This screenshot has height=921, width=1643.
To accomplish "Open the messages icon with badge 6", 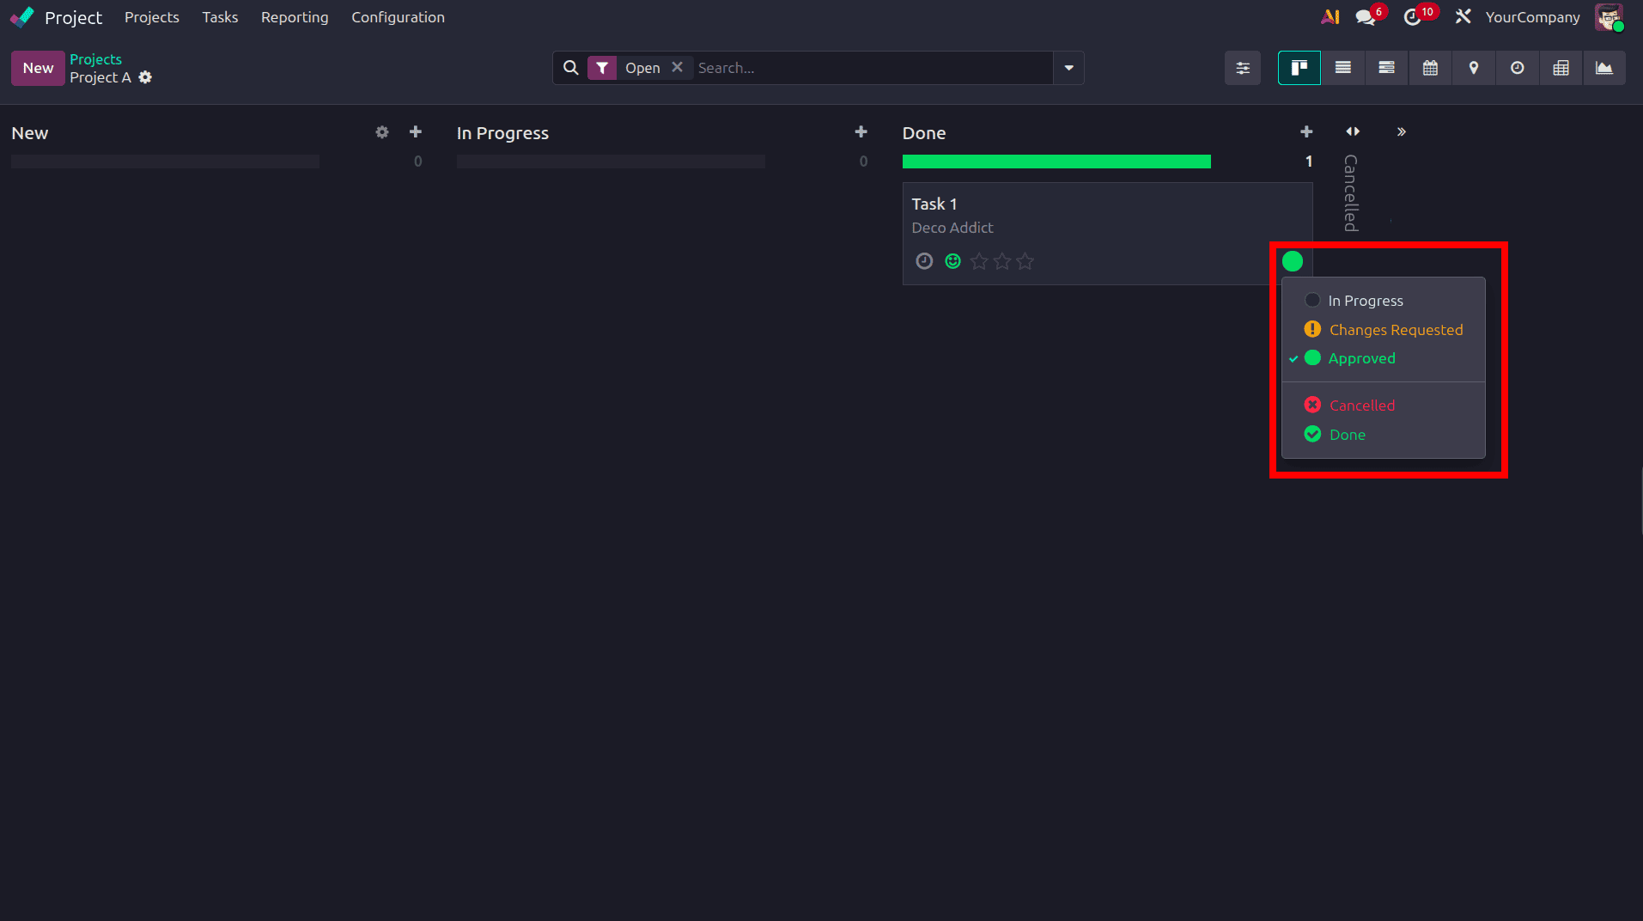I will point(1366,17).
